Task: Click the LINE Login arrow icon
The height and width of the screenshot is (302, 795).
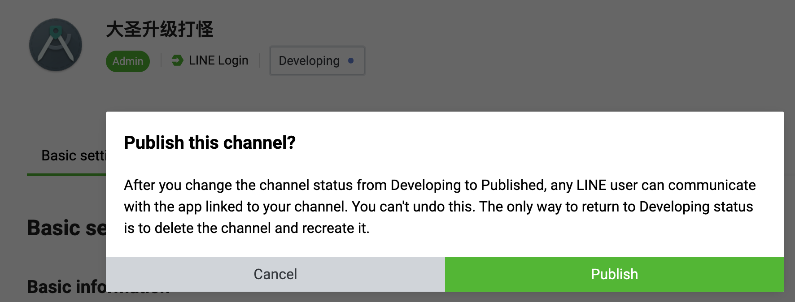Action: (178, 60)
